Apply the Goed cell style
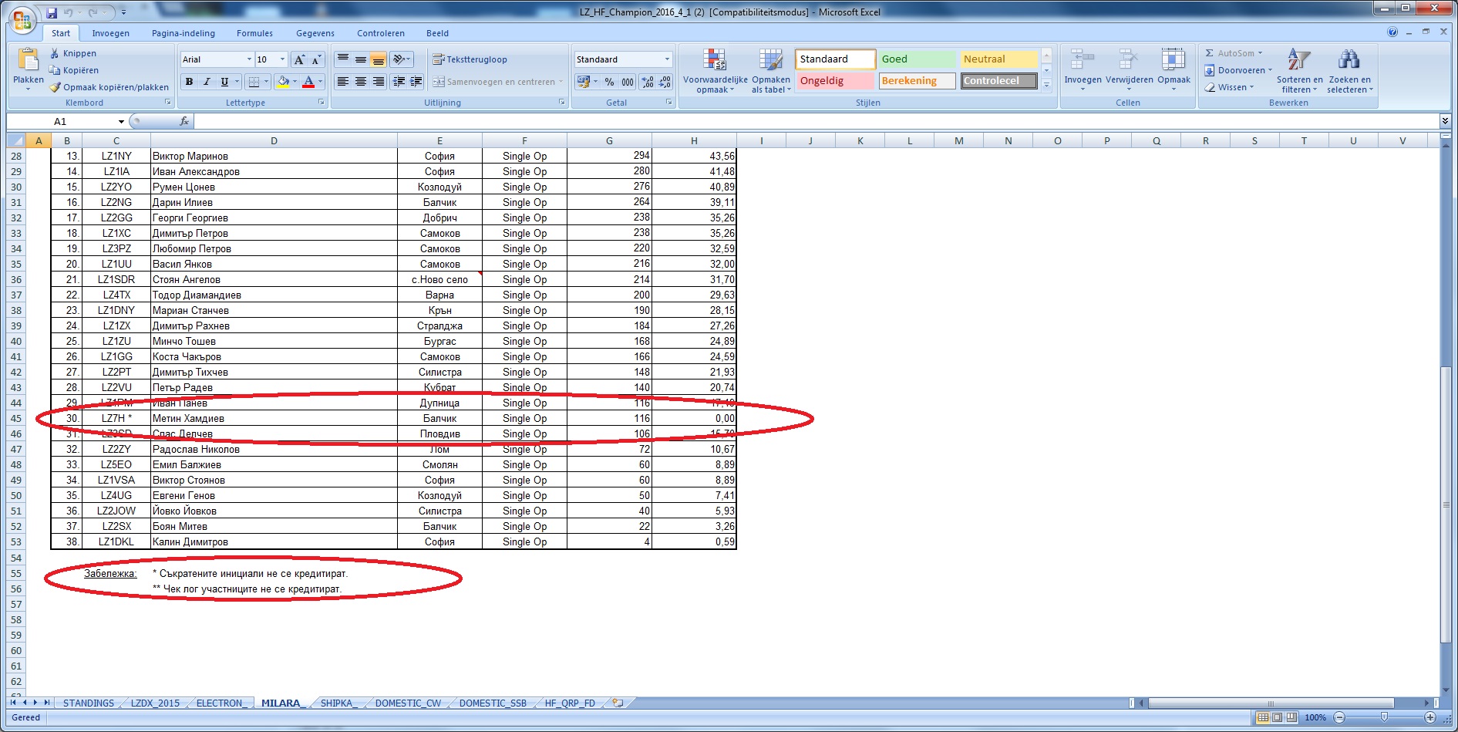The image size is (1458, 732). coord(917,59)
